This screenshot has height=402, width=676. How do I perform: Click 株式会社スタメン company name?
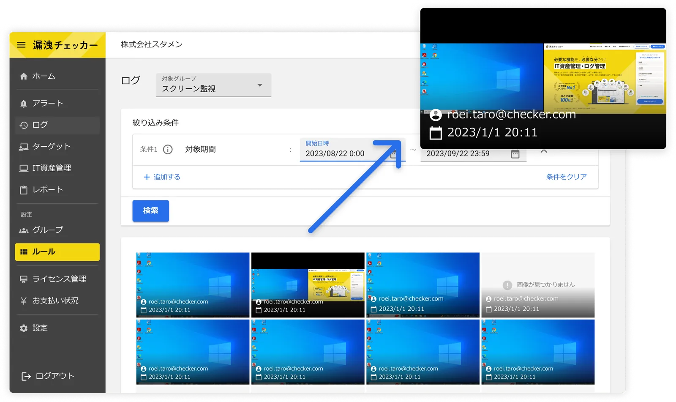pyautogui.click(x=152, y=44)
